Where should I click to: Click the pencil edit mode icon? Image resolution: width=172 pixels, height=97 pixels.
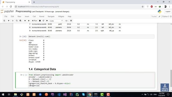(159, 16)
